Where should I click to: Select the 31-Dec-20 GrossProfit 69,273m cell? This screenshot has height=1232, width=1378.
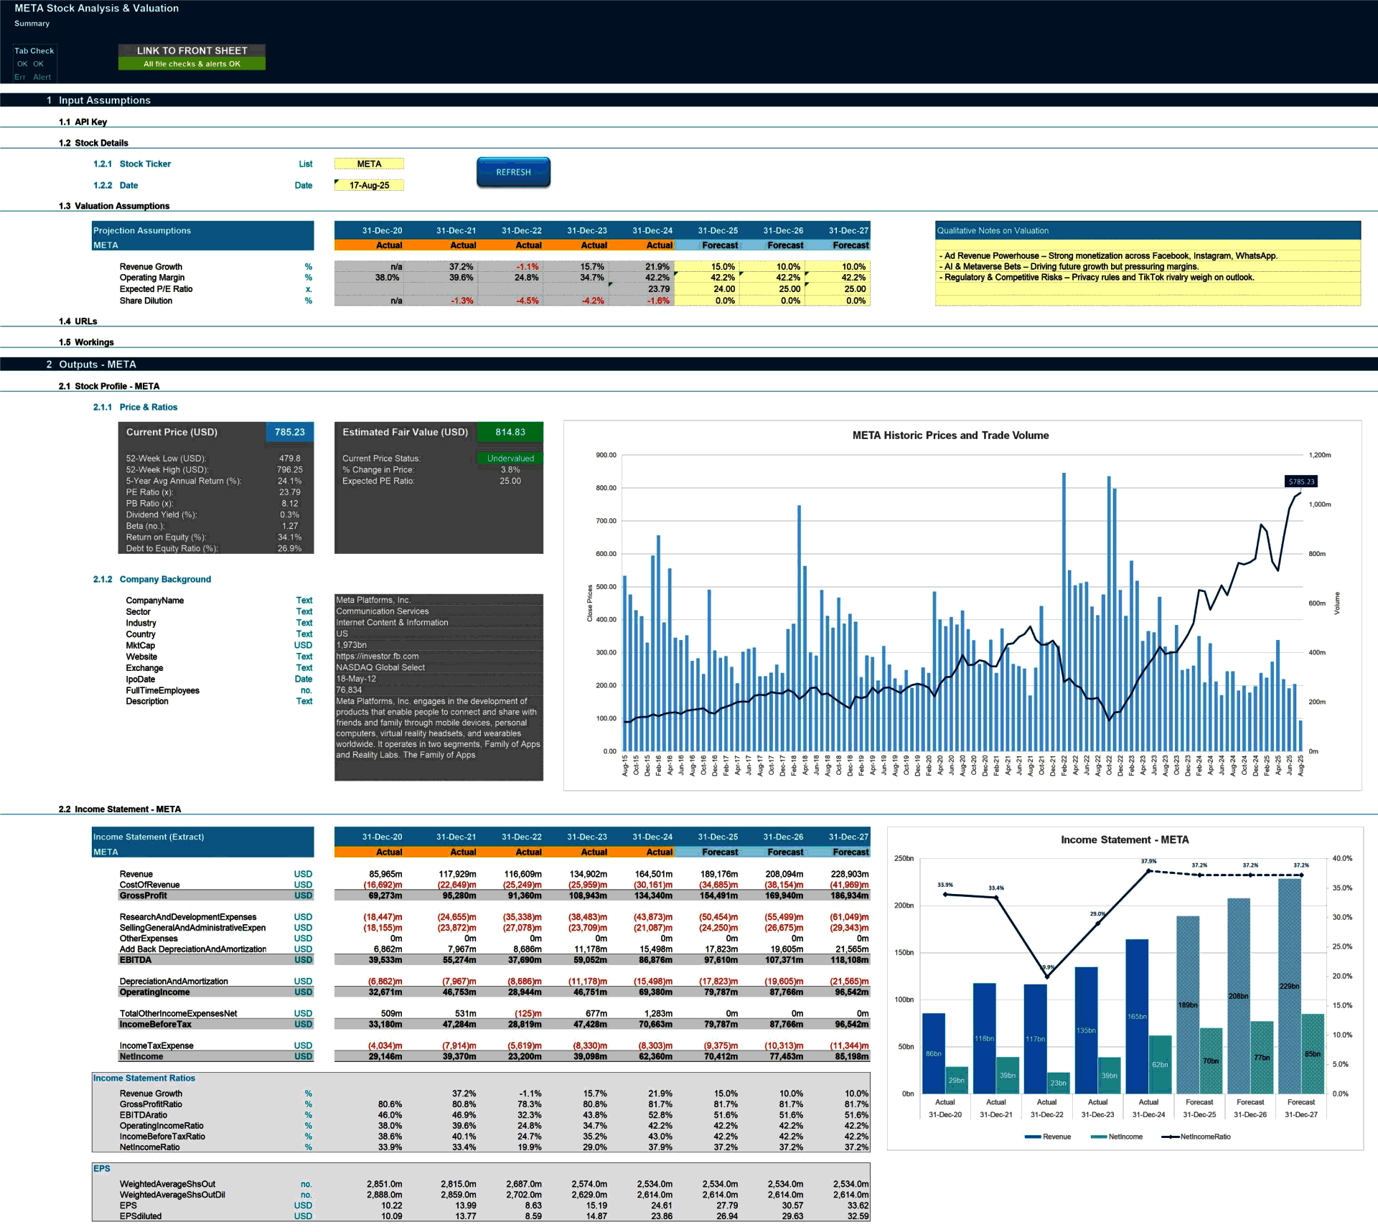click(x=367, y=895)
